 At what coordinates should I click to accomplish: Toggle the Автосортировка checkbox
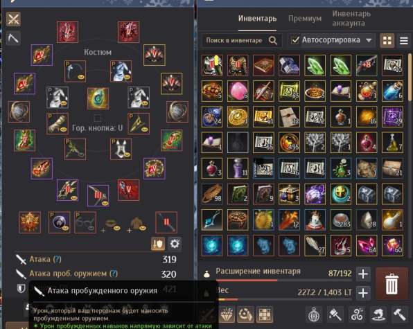(295, 40)
